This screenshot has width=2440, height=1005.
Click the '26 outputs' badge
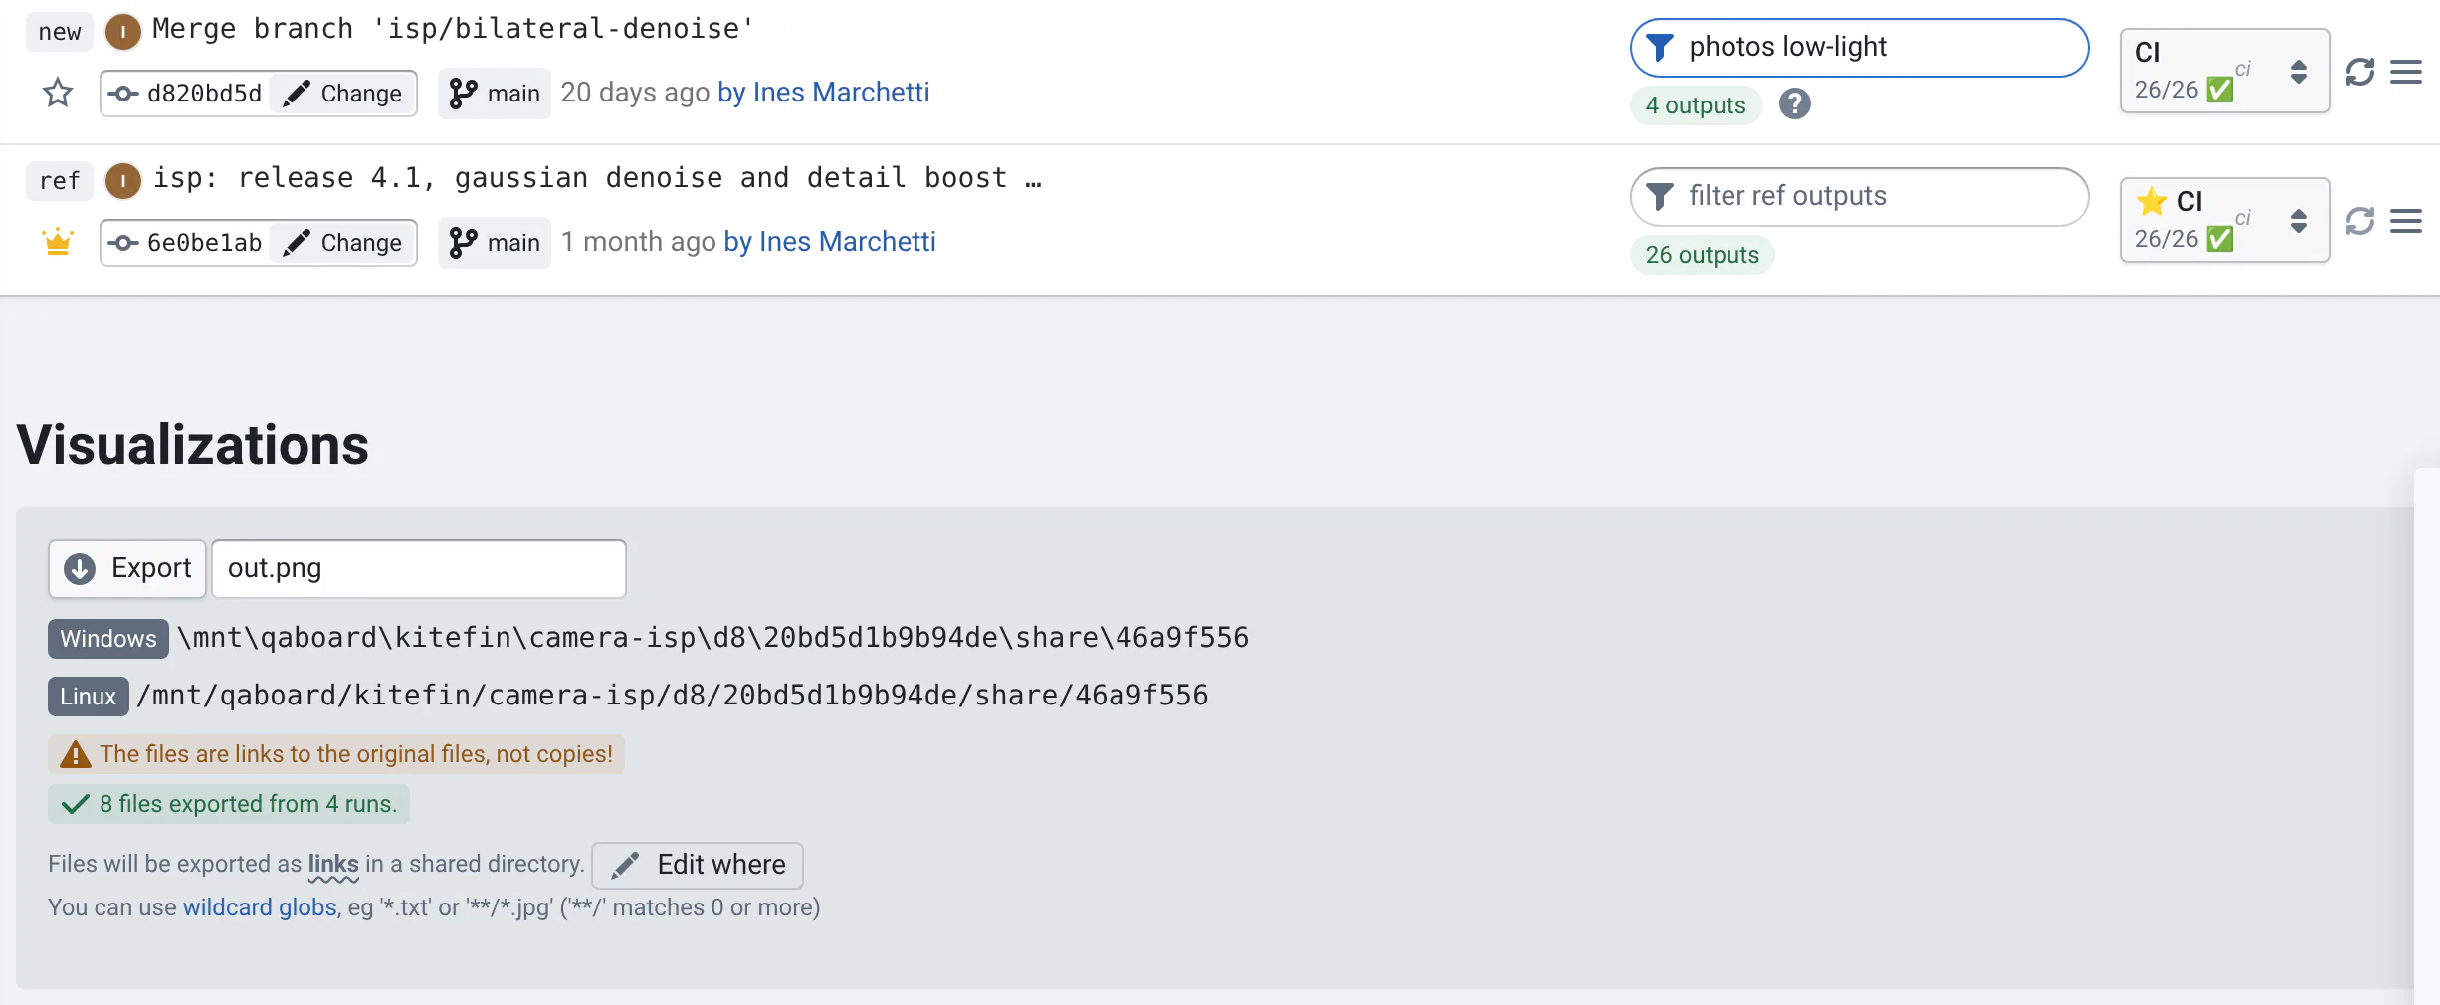tap(1703, 255)
